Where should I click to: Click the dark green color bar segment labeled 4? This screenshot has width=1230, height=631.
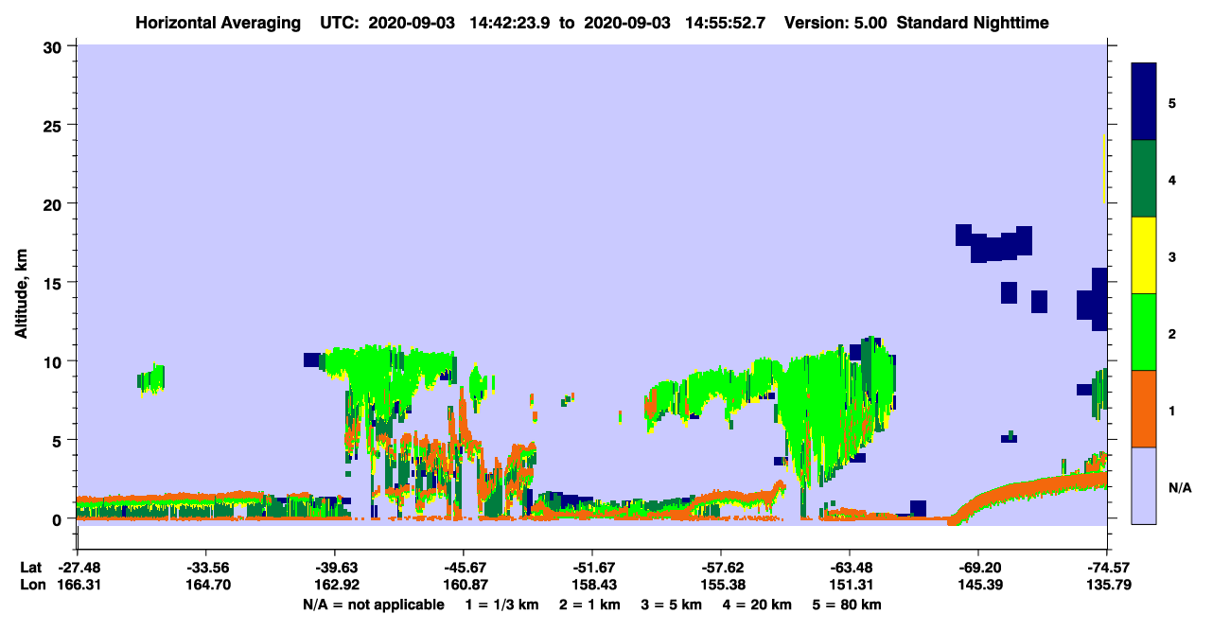point(1144,179)
